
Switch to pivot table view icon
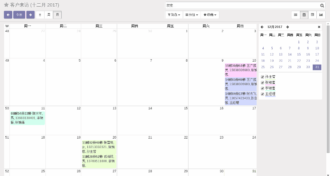click(x=312, y=15)
